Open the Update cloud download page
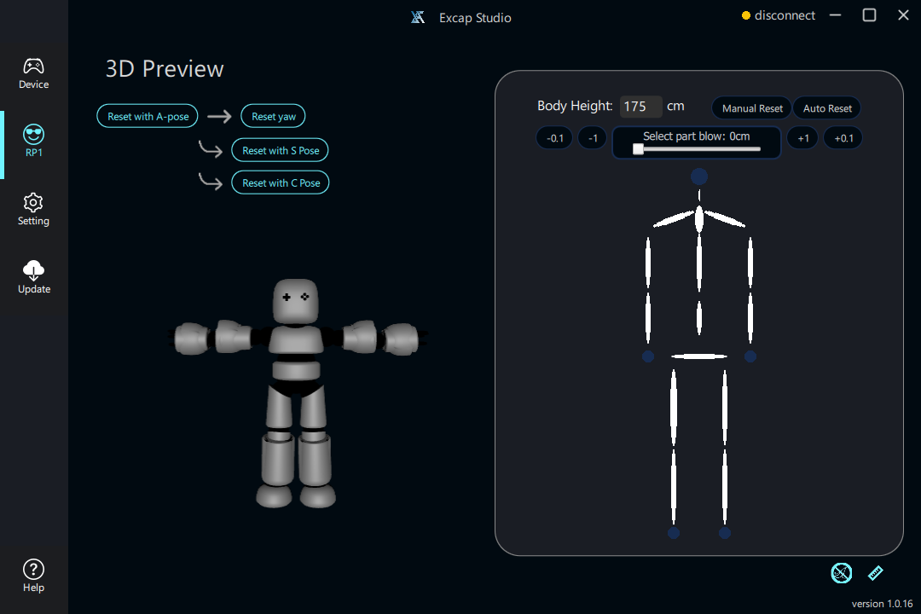This screenshot has height=614, width=921. (33, 277)
